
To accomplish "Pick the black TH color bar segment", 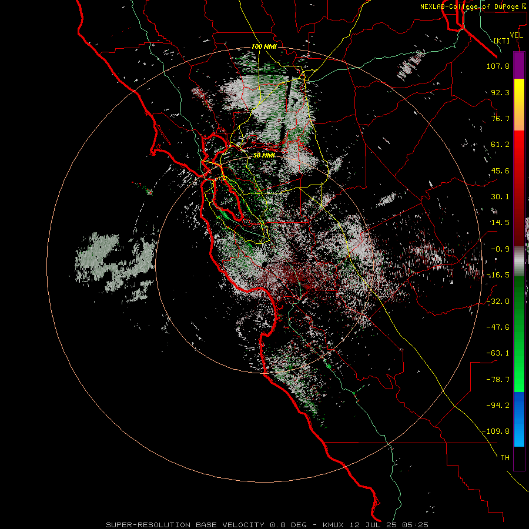I will tap(519, 458).
